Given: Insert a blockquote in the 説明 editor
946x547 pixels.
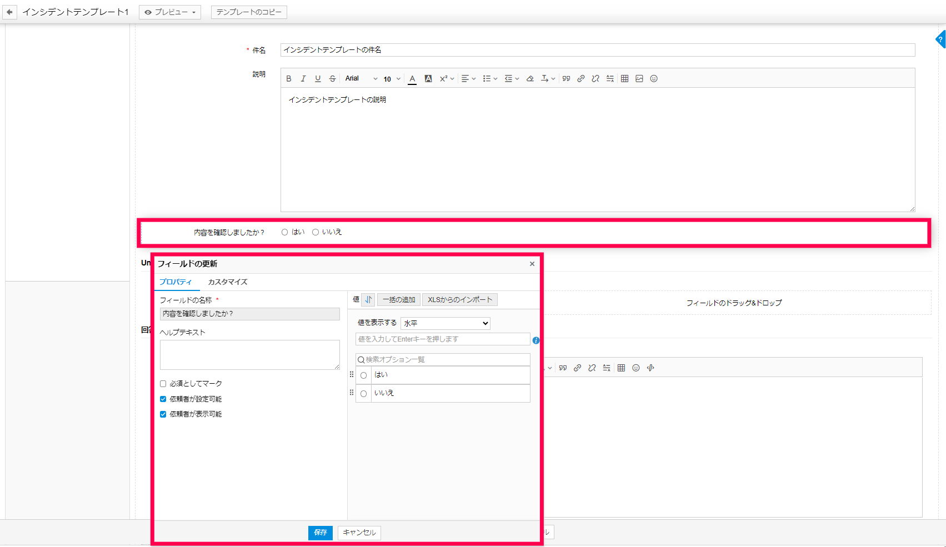Looking at the screenshot, I should 566,79.
